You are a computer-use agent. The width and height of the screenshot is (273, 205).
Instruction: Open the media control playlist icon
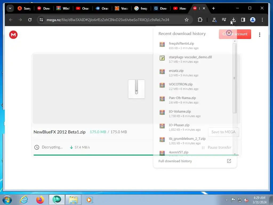224,20
